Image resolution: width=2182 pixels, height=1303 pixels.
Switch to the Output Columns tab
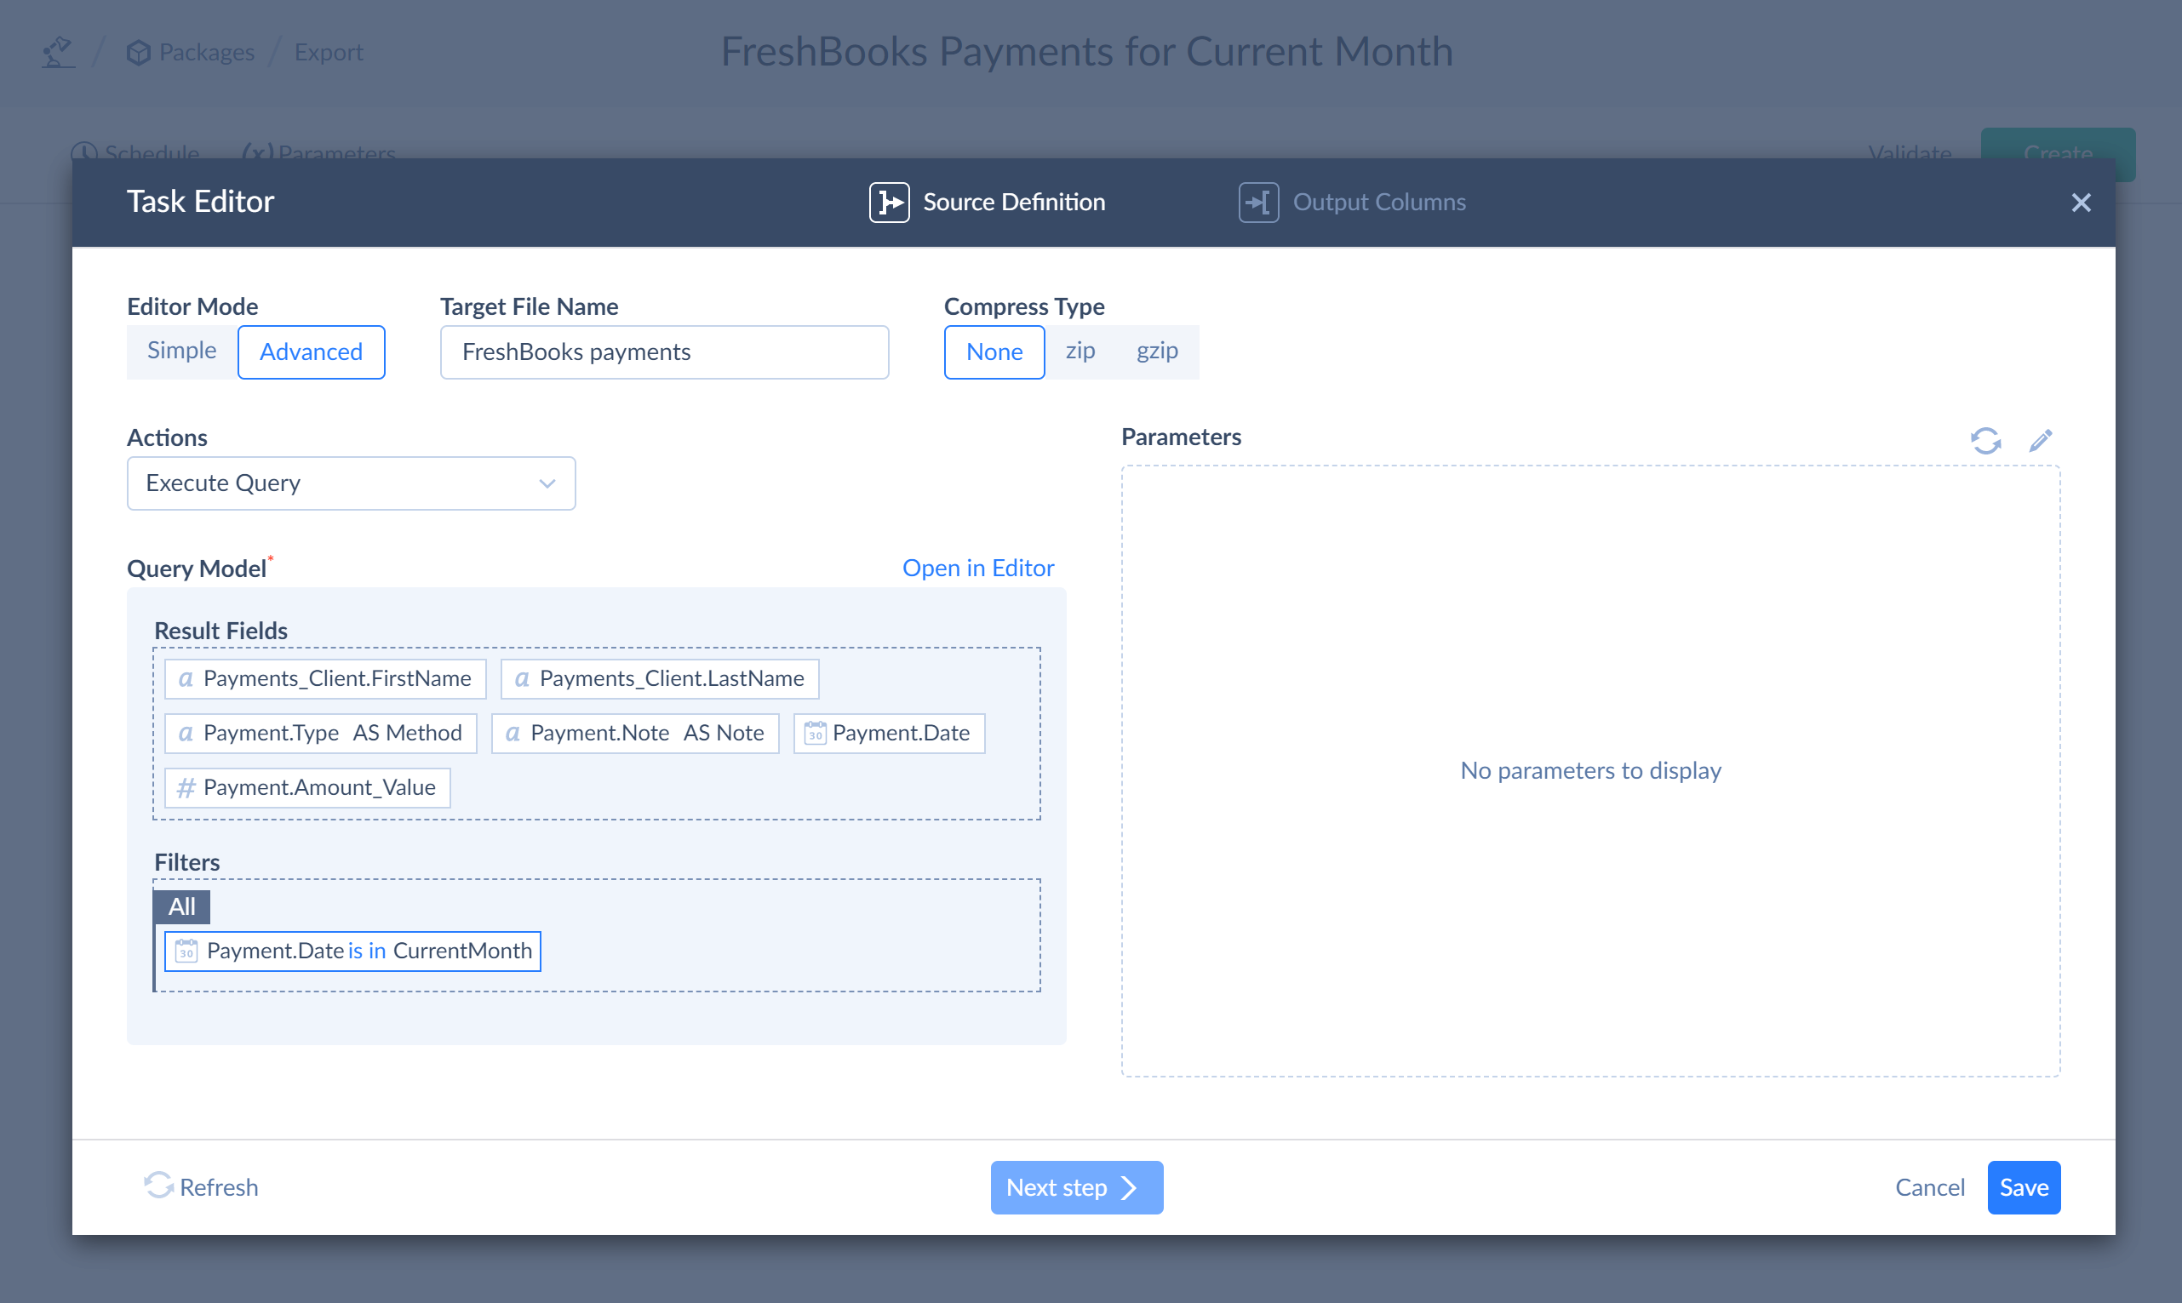[1352, 202]
